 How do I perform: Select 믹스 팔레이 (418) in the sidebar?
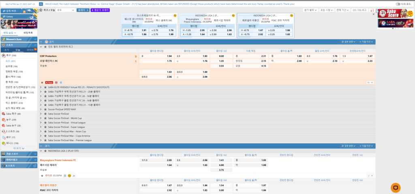(14, 103)
